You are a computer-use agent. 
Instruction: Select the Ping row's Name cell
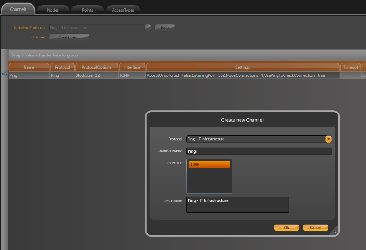coord(29,75)
